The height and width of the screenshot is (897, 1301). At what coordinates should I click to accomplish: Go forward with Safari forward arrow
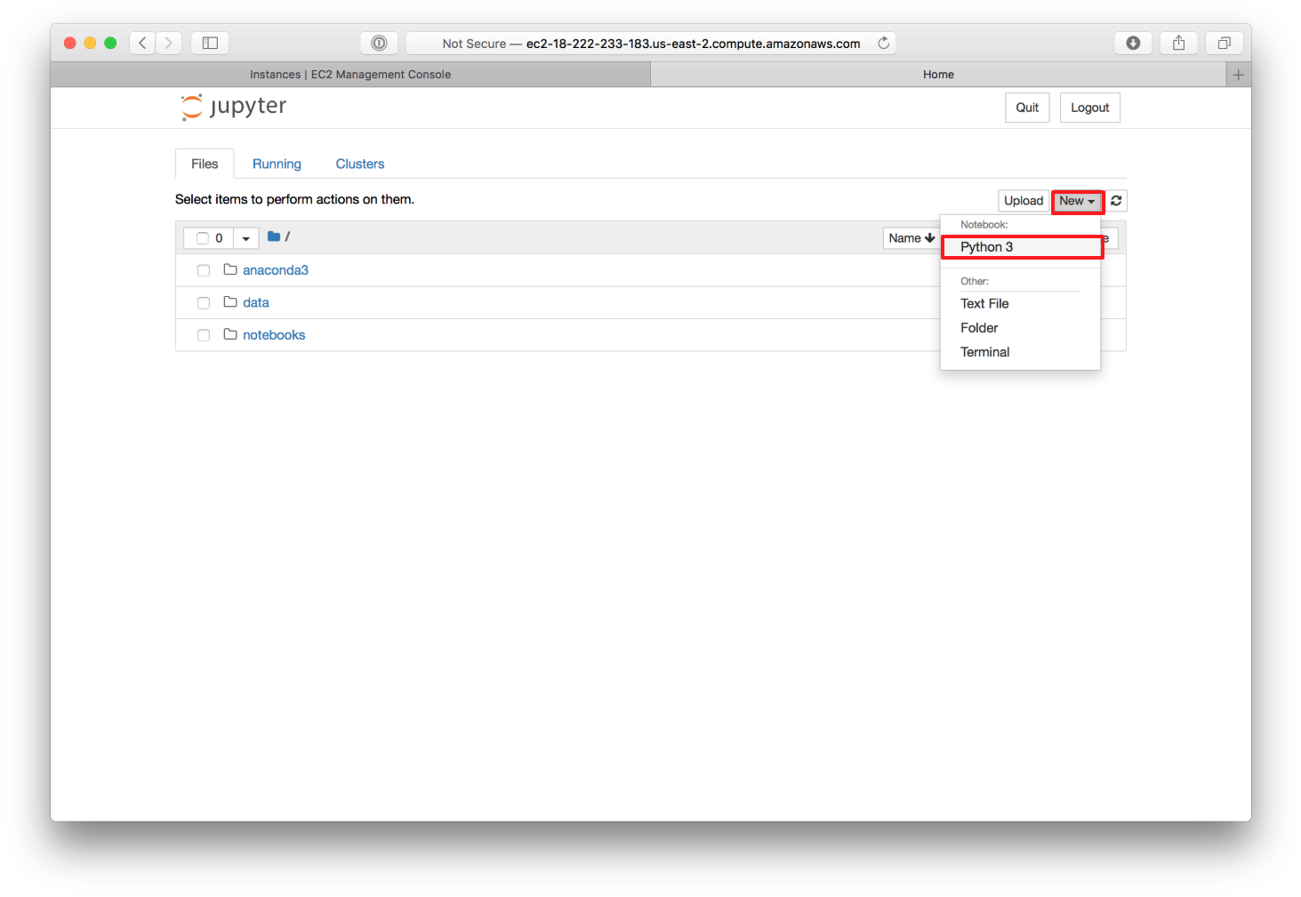click(x=168, y=43)
